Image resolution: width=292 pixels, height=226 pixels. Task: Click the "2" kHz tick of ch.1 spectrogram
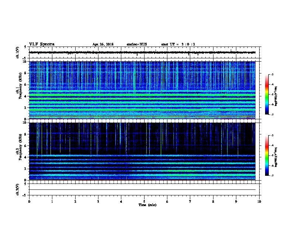click(26, 108)
